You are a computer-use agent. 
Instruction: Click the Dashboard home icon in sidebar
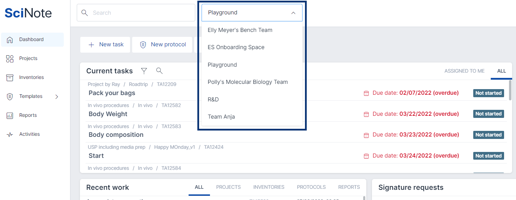(x=10, y=40)
